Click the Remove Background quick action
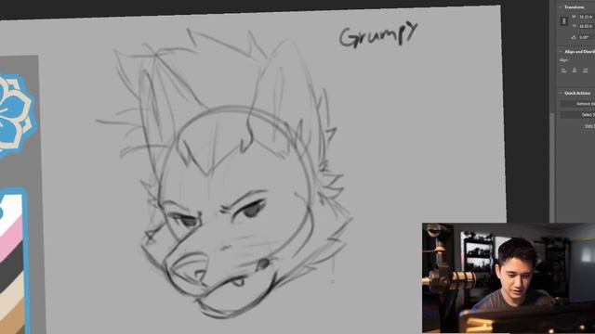This screenshot has width=595, height=334. click(578, 104)
